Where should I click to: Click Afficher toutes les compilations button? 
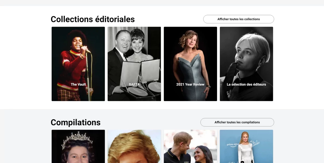tap(237, 122)
